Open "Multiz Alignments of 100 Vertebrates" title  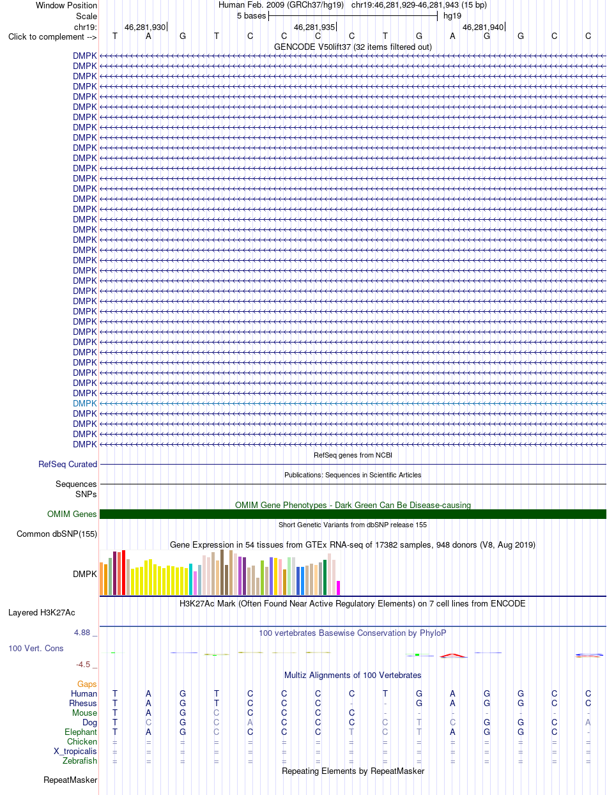pyautogui.click(x=353, y=675)
